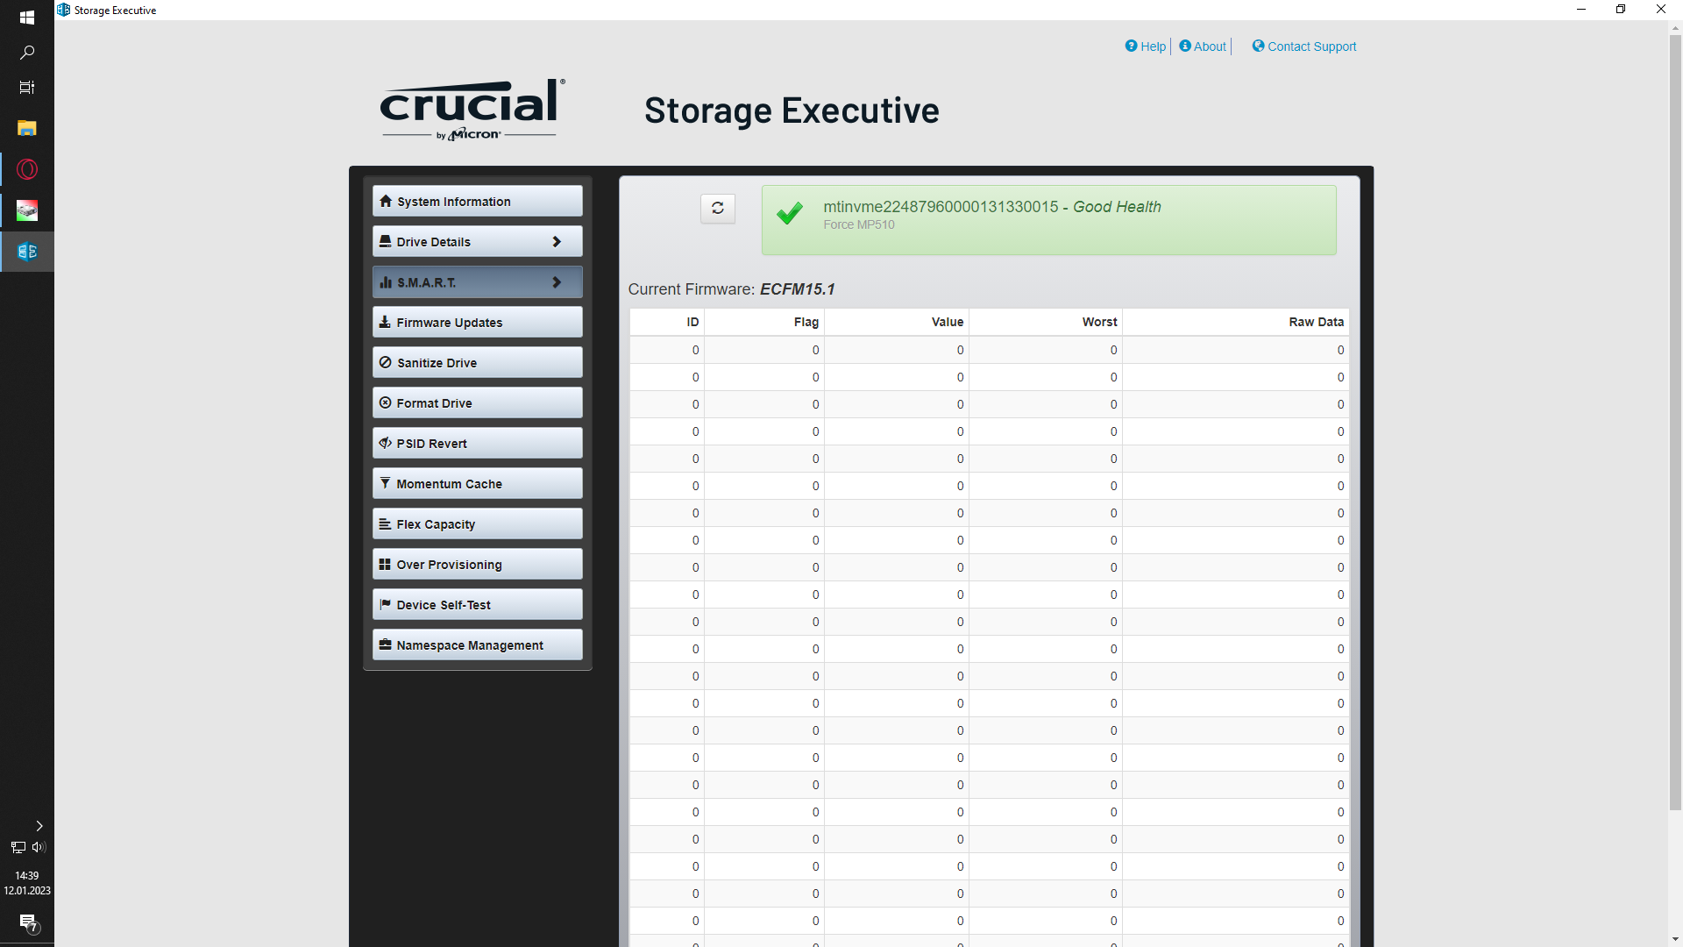
Task: Open the Firmware Updates page
Action: [477, 323]
